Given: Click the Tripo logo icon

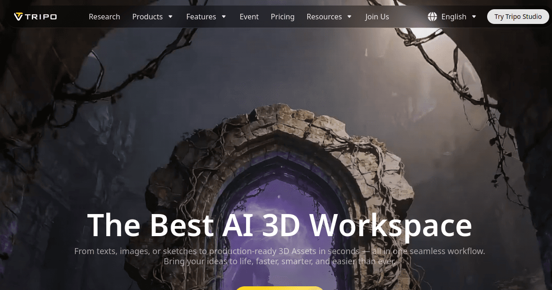Looking at the screenshot, I should point(18,17).
